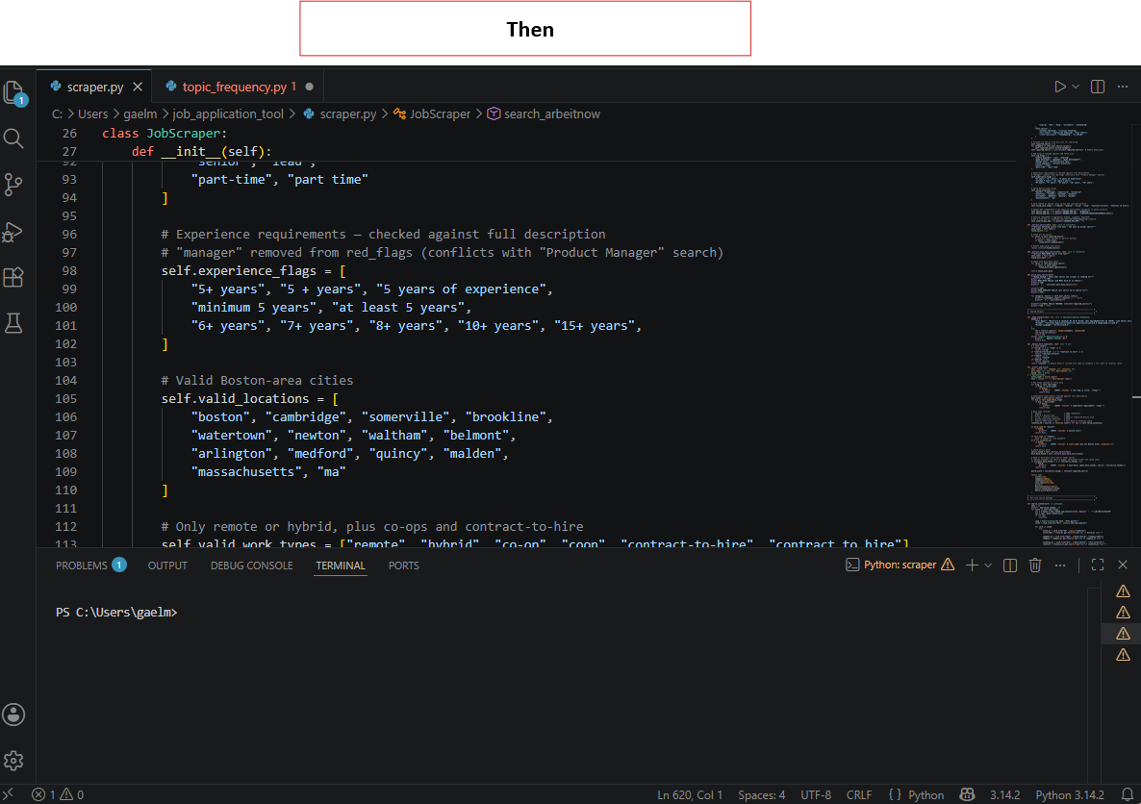The image size is (1141, 804).
Task: Run the Python file with the play icon
Action: [1059, 87]
